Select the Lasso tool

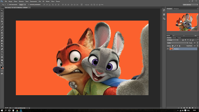point(2,16)
